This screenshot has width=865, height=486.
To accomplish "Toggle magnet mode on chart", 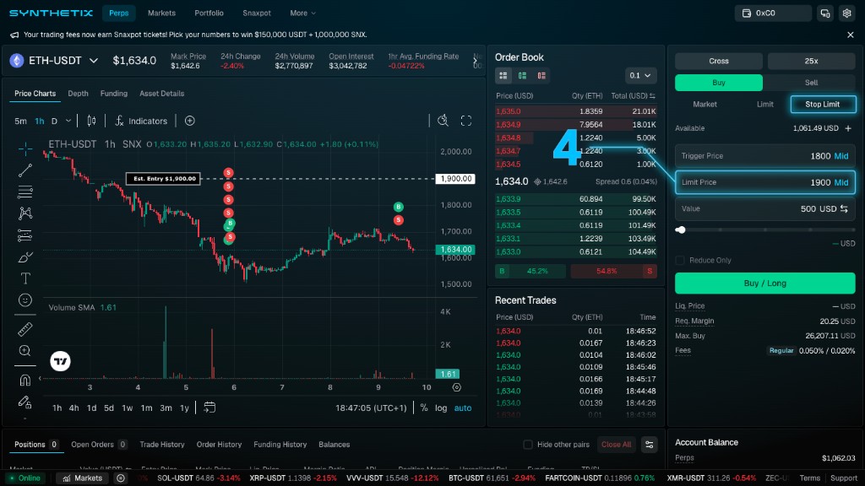I will (24, 381).
